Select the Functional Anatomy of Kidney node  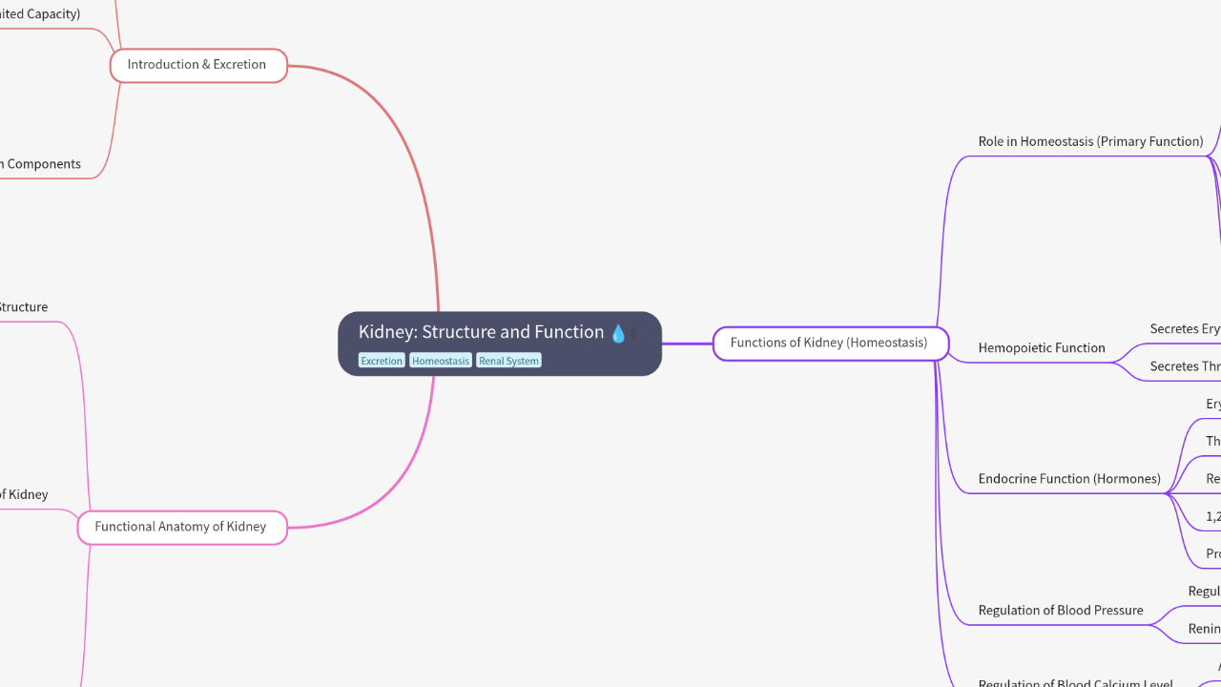[181, 527]
